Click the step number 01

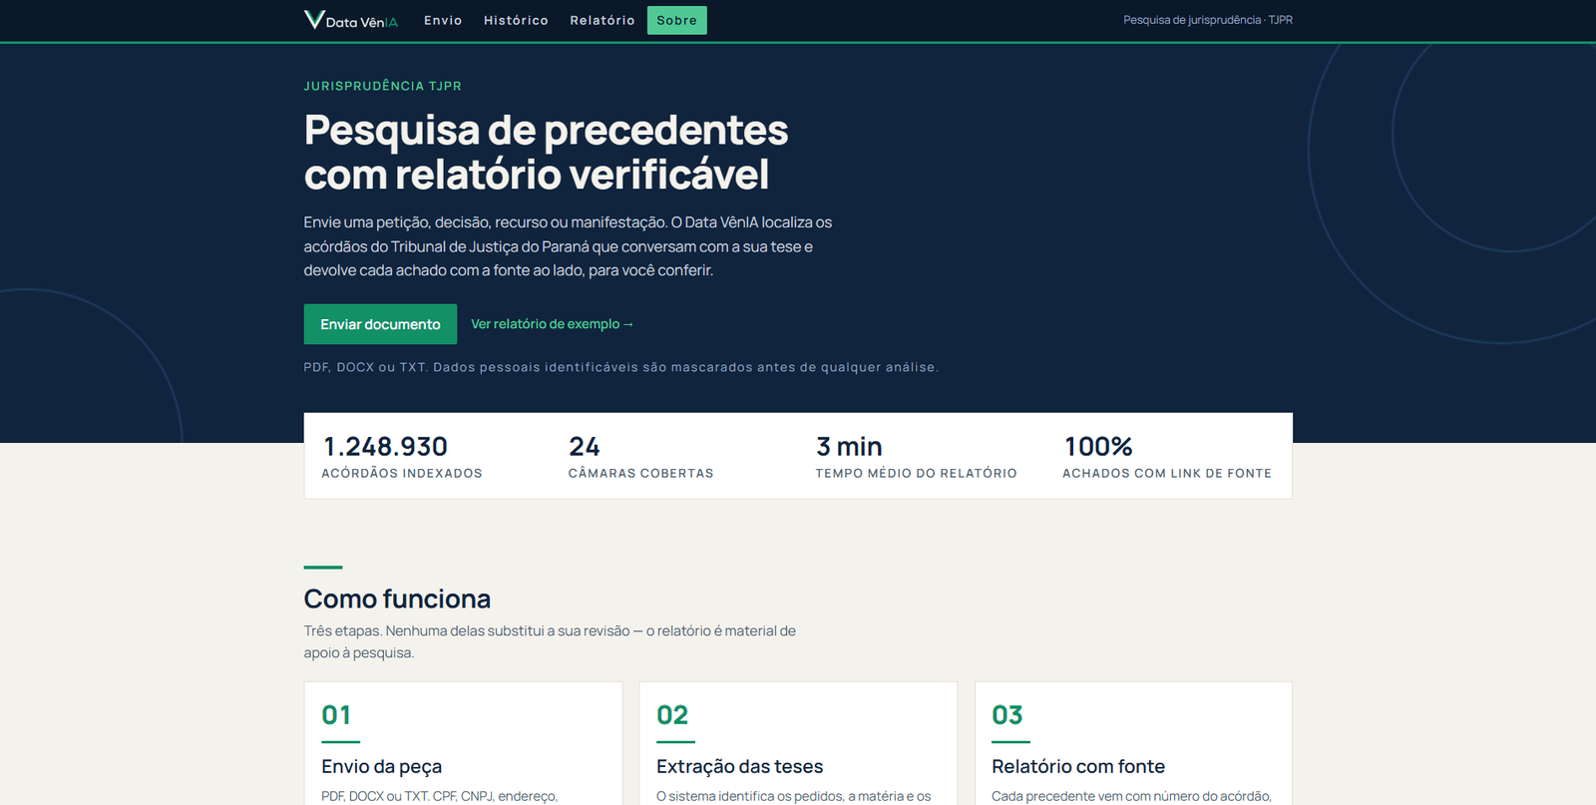click(x=336, y=715)
